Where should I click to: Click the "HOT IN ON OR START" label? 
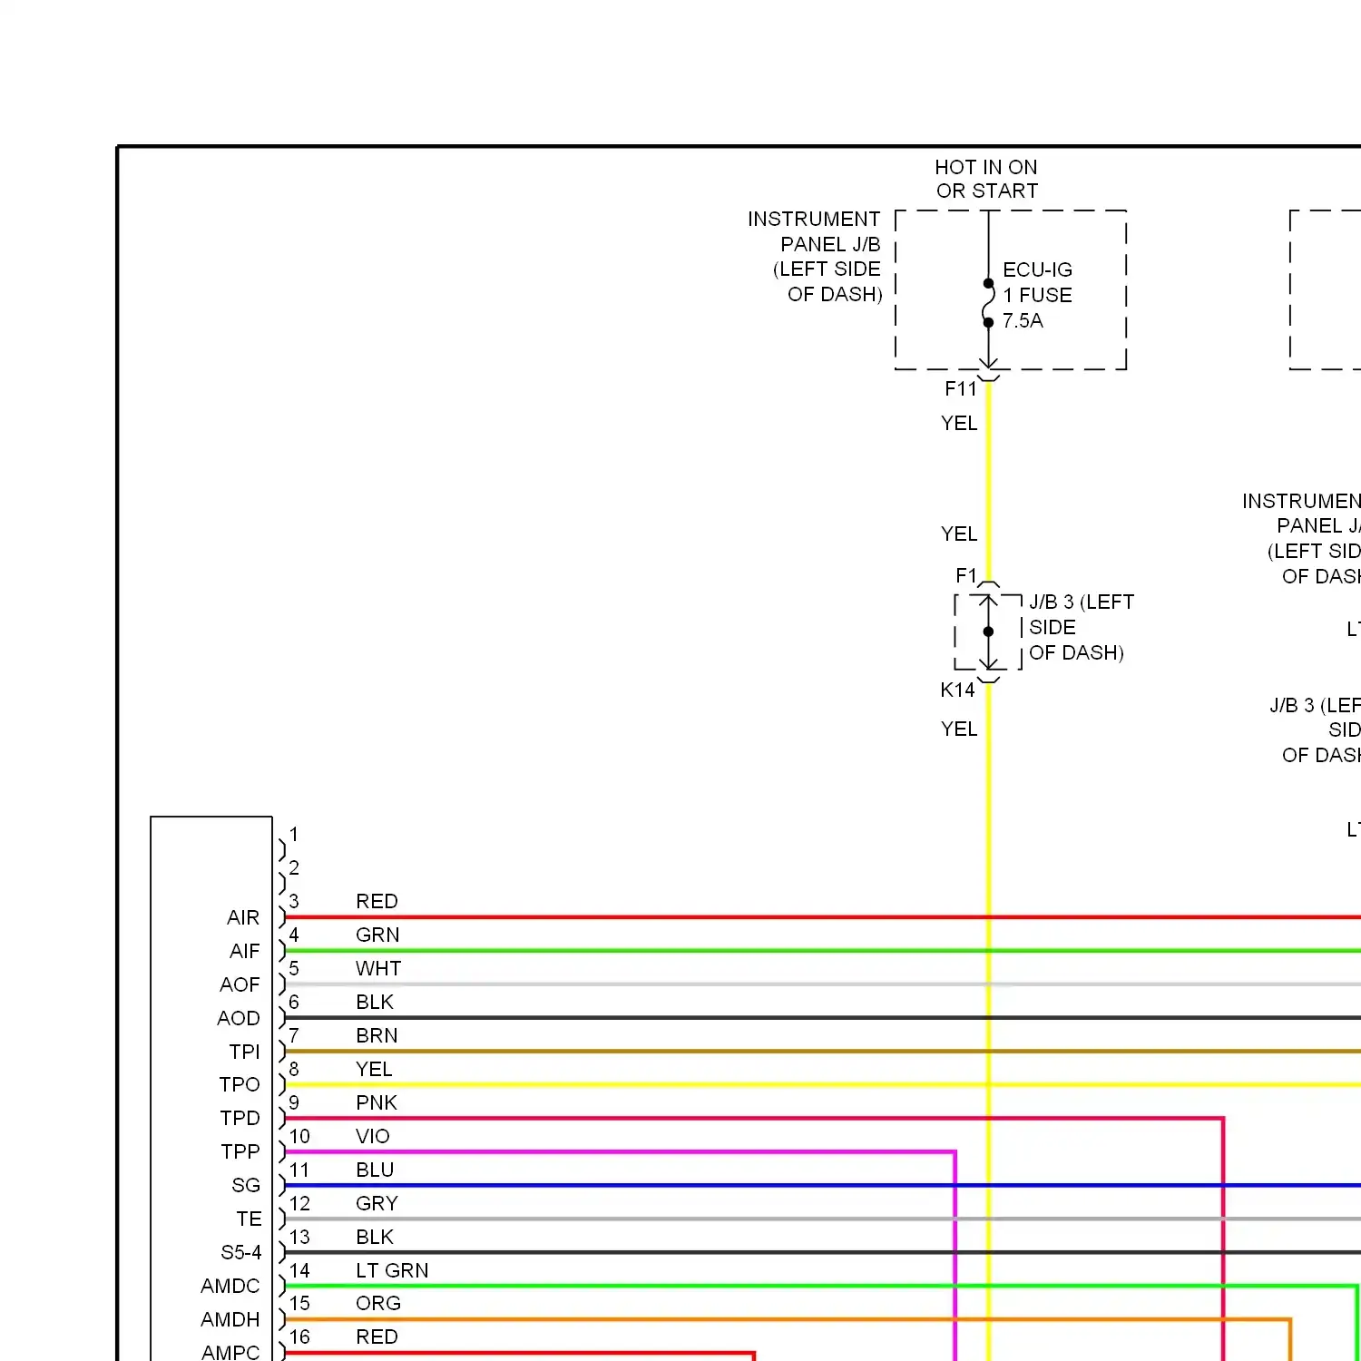click(x=986, y=179)
